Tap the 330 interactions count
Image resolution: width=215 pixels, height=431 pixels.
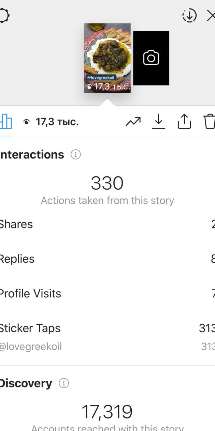pyautogui.click(x=107, y=184)
